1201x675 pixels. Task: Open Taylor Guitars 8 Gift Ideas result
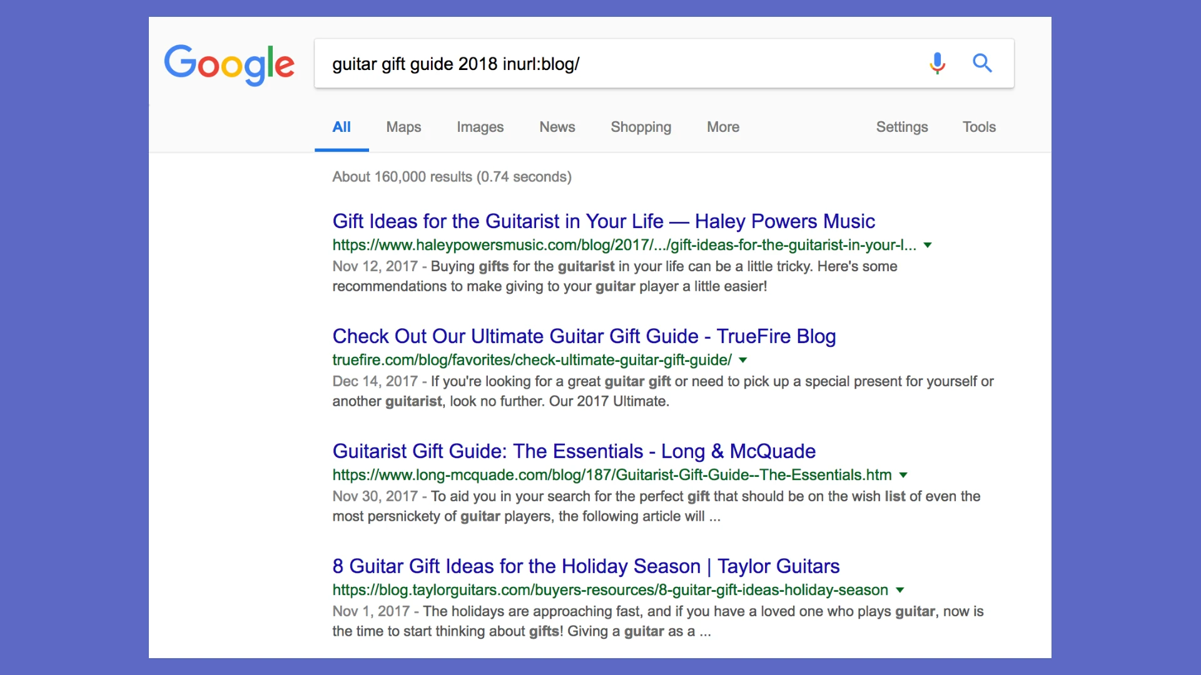(x=585, y=566)
